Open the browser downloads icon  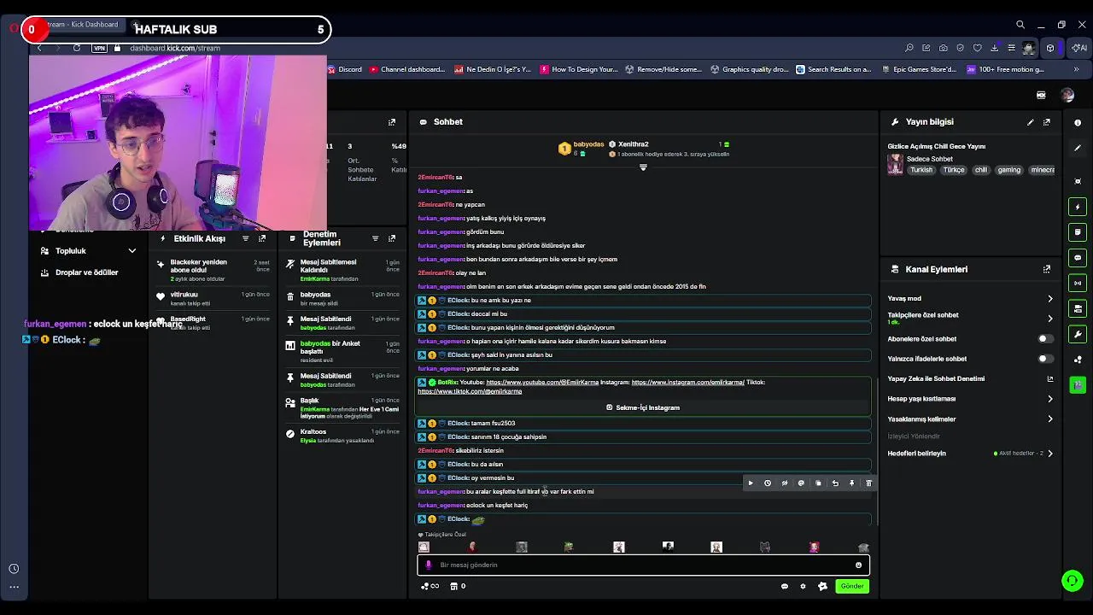995,48
